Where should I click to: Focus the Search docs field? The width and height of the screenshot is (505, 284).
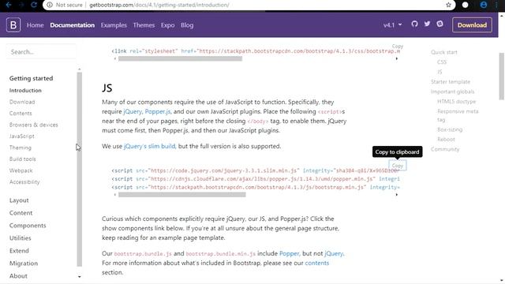coord(41,52)
